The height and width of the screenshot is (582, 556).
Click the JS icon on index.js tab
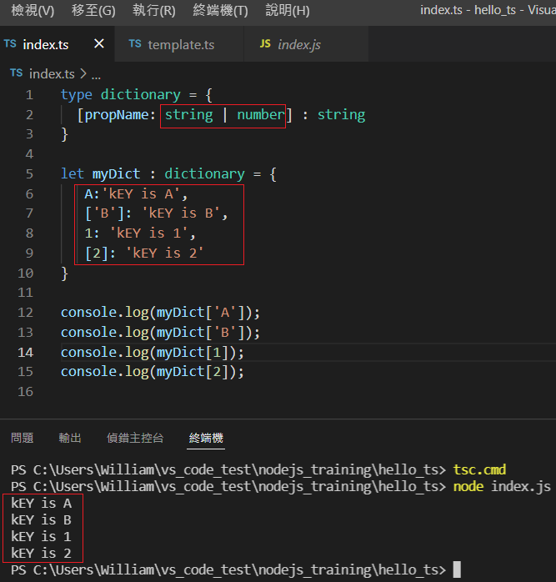265,44
